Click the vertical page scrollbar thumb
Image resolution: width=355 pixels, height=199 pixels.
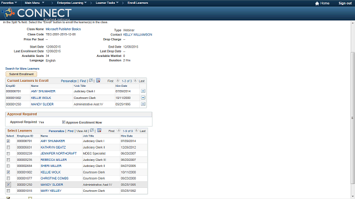click(353, 117)
